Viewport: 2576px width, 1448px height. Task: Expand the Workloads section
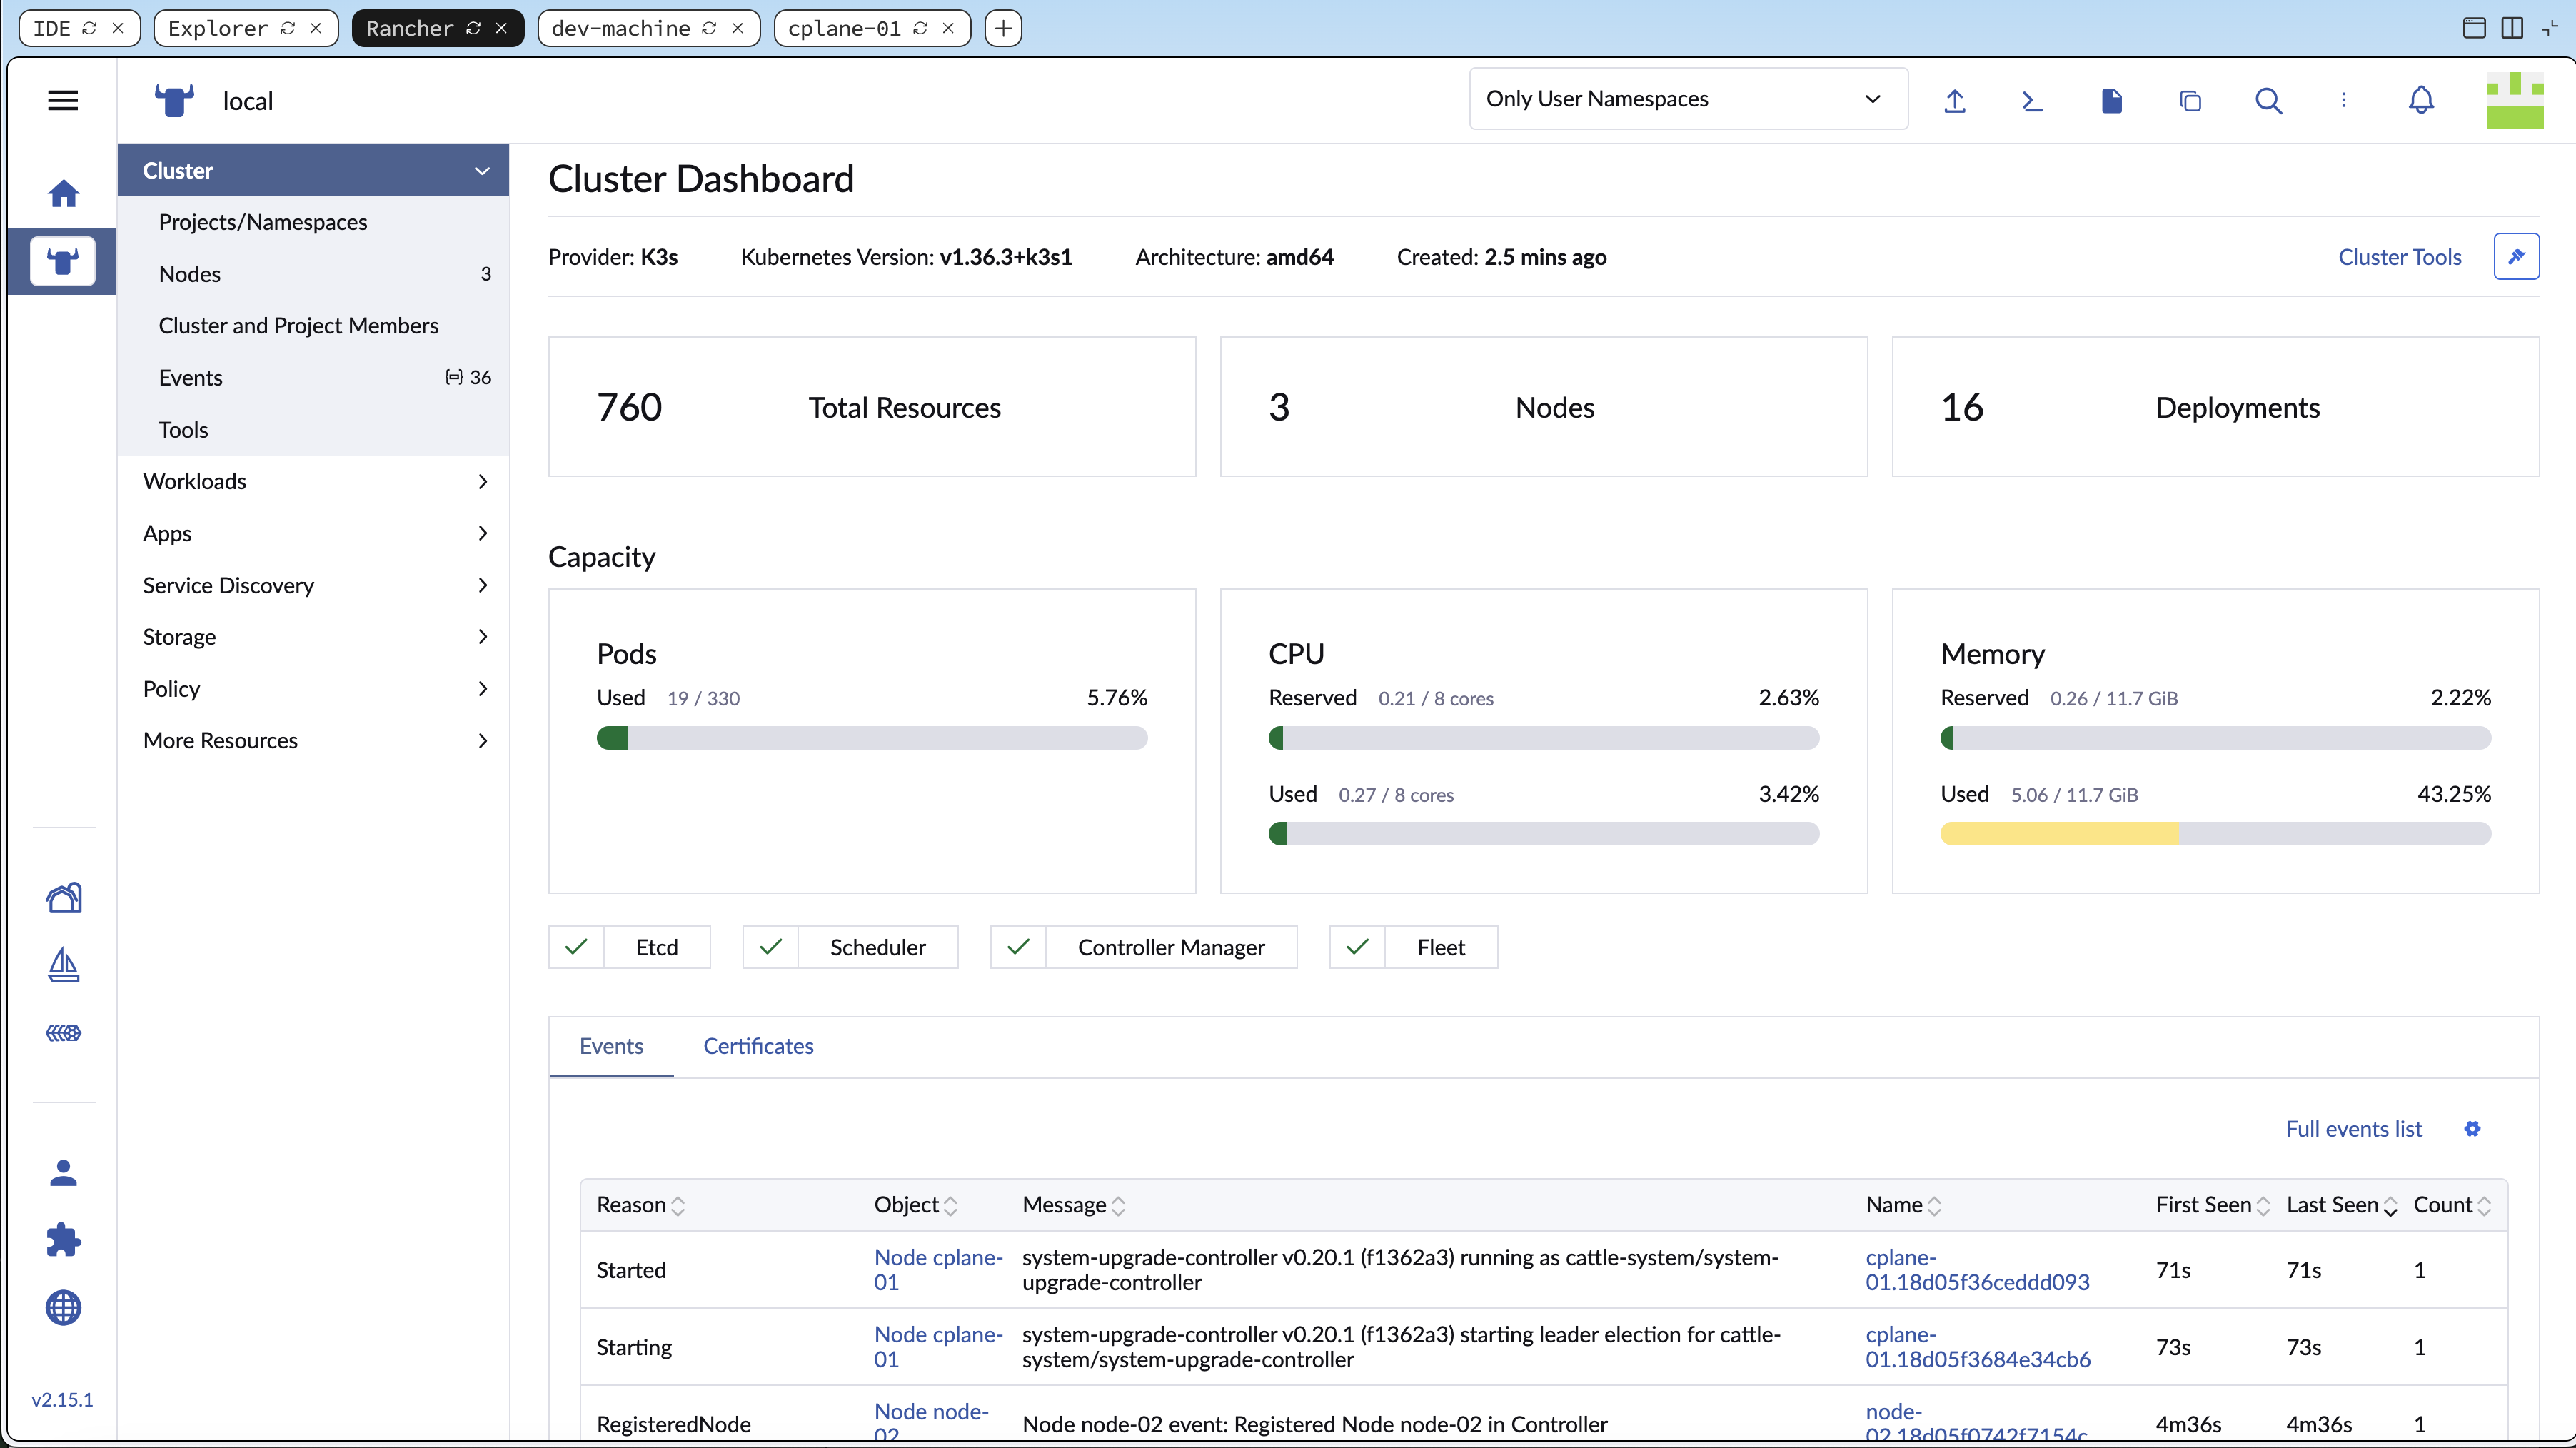click(313, 481)
